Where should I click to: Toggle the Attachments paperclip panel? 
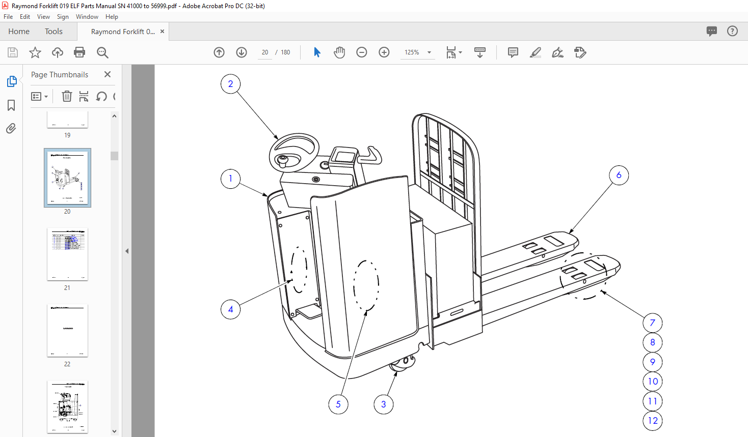pos(11,128)
